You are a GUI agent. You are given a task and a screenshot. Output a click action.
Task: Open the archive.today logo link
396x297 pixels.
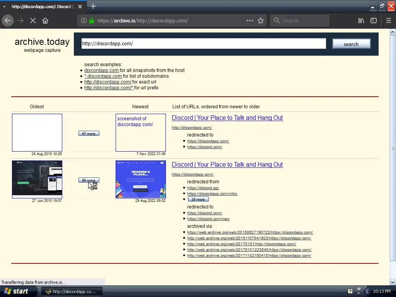coord(42,42)
